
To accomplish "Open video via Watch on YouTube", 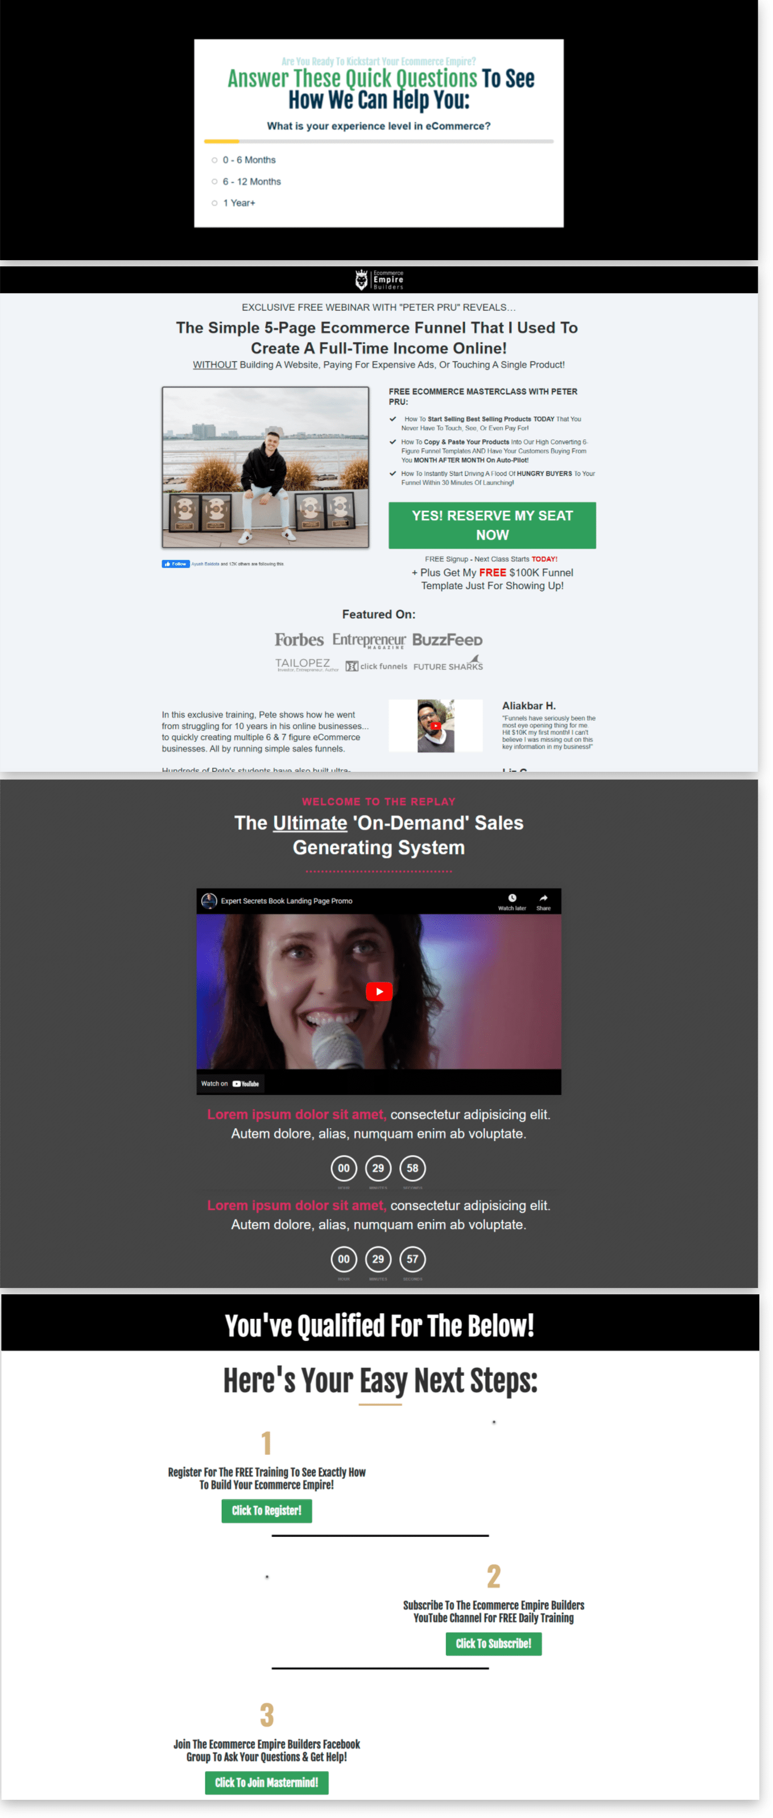I will click(230, 1083).
